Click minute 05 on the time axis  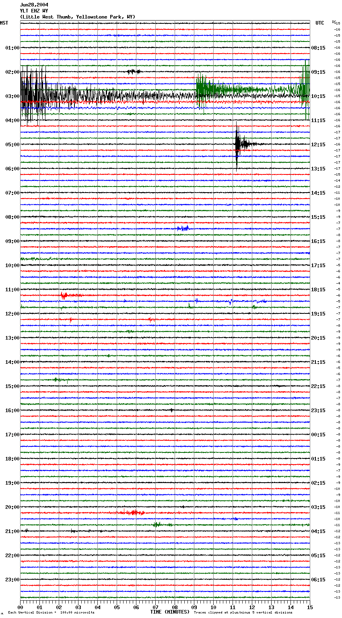pyautogui.click(x=117, y=607)
